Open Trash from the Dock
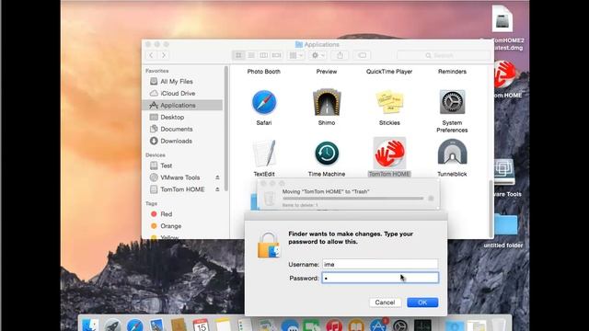This screenshot has width=589, height=331. 499,325
